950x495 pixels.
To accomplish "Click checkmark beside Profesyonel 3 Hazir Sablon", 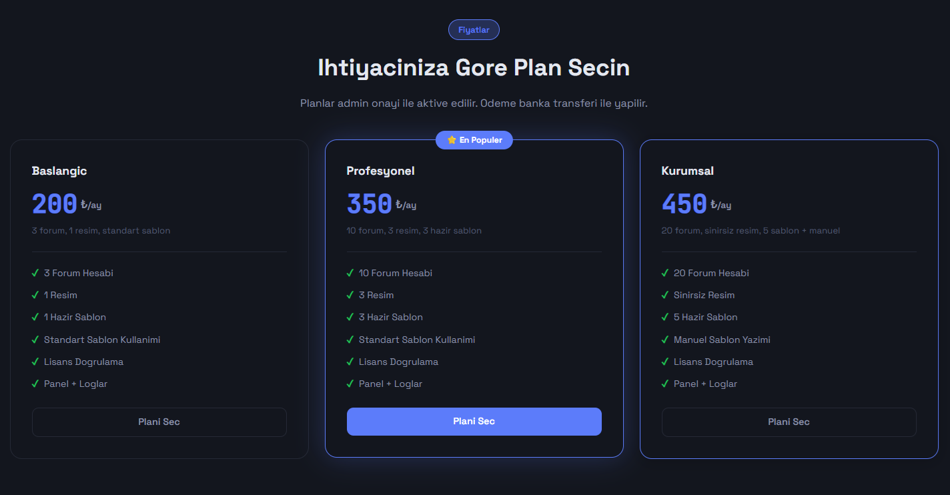I will 350,317.
